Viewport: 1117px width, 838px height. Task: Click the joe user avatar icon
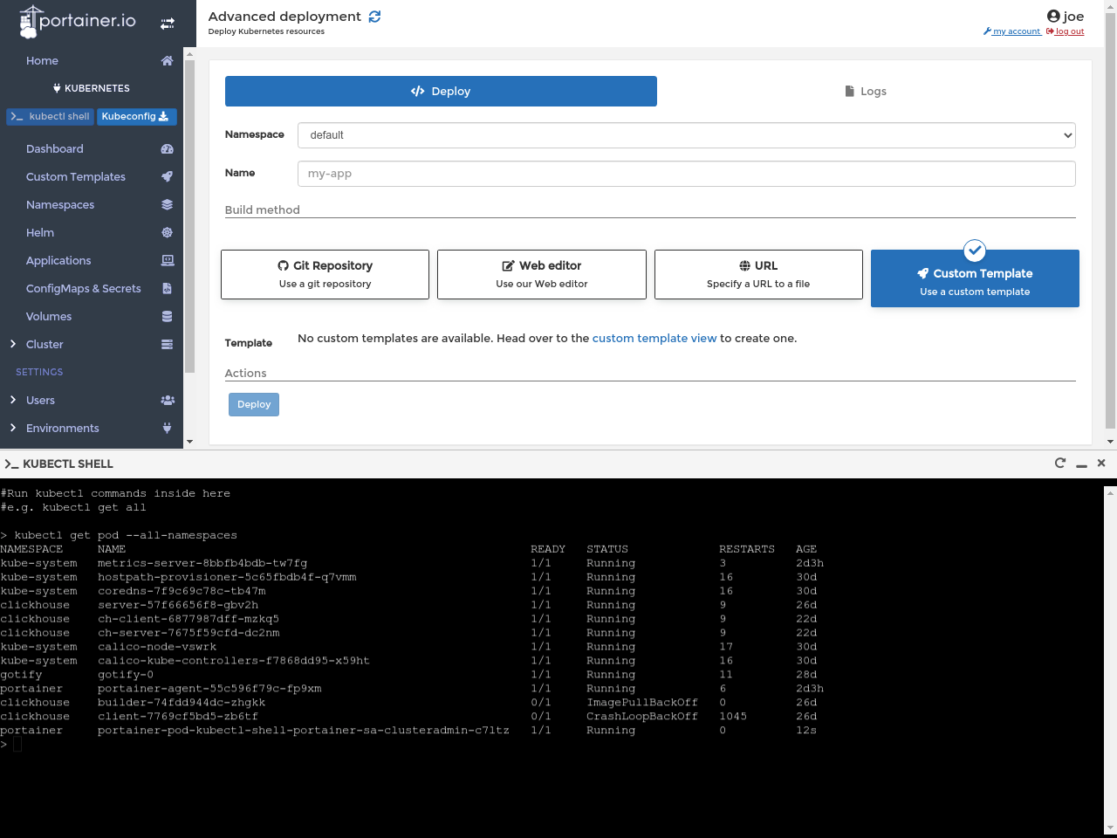click(x=1053, y=16)
